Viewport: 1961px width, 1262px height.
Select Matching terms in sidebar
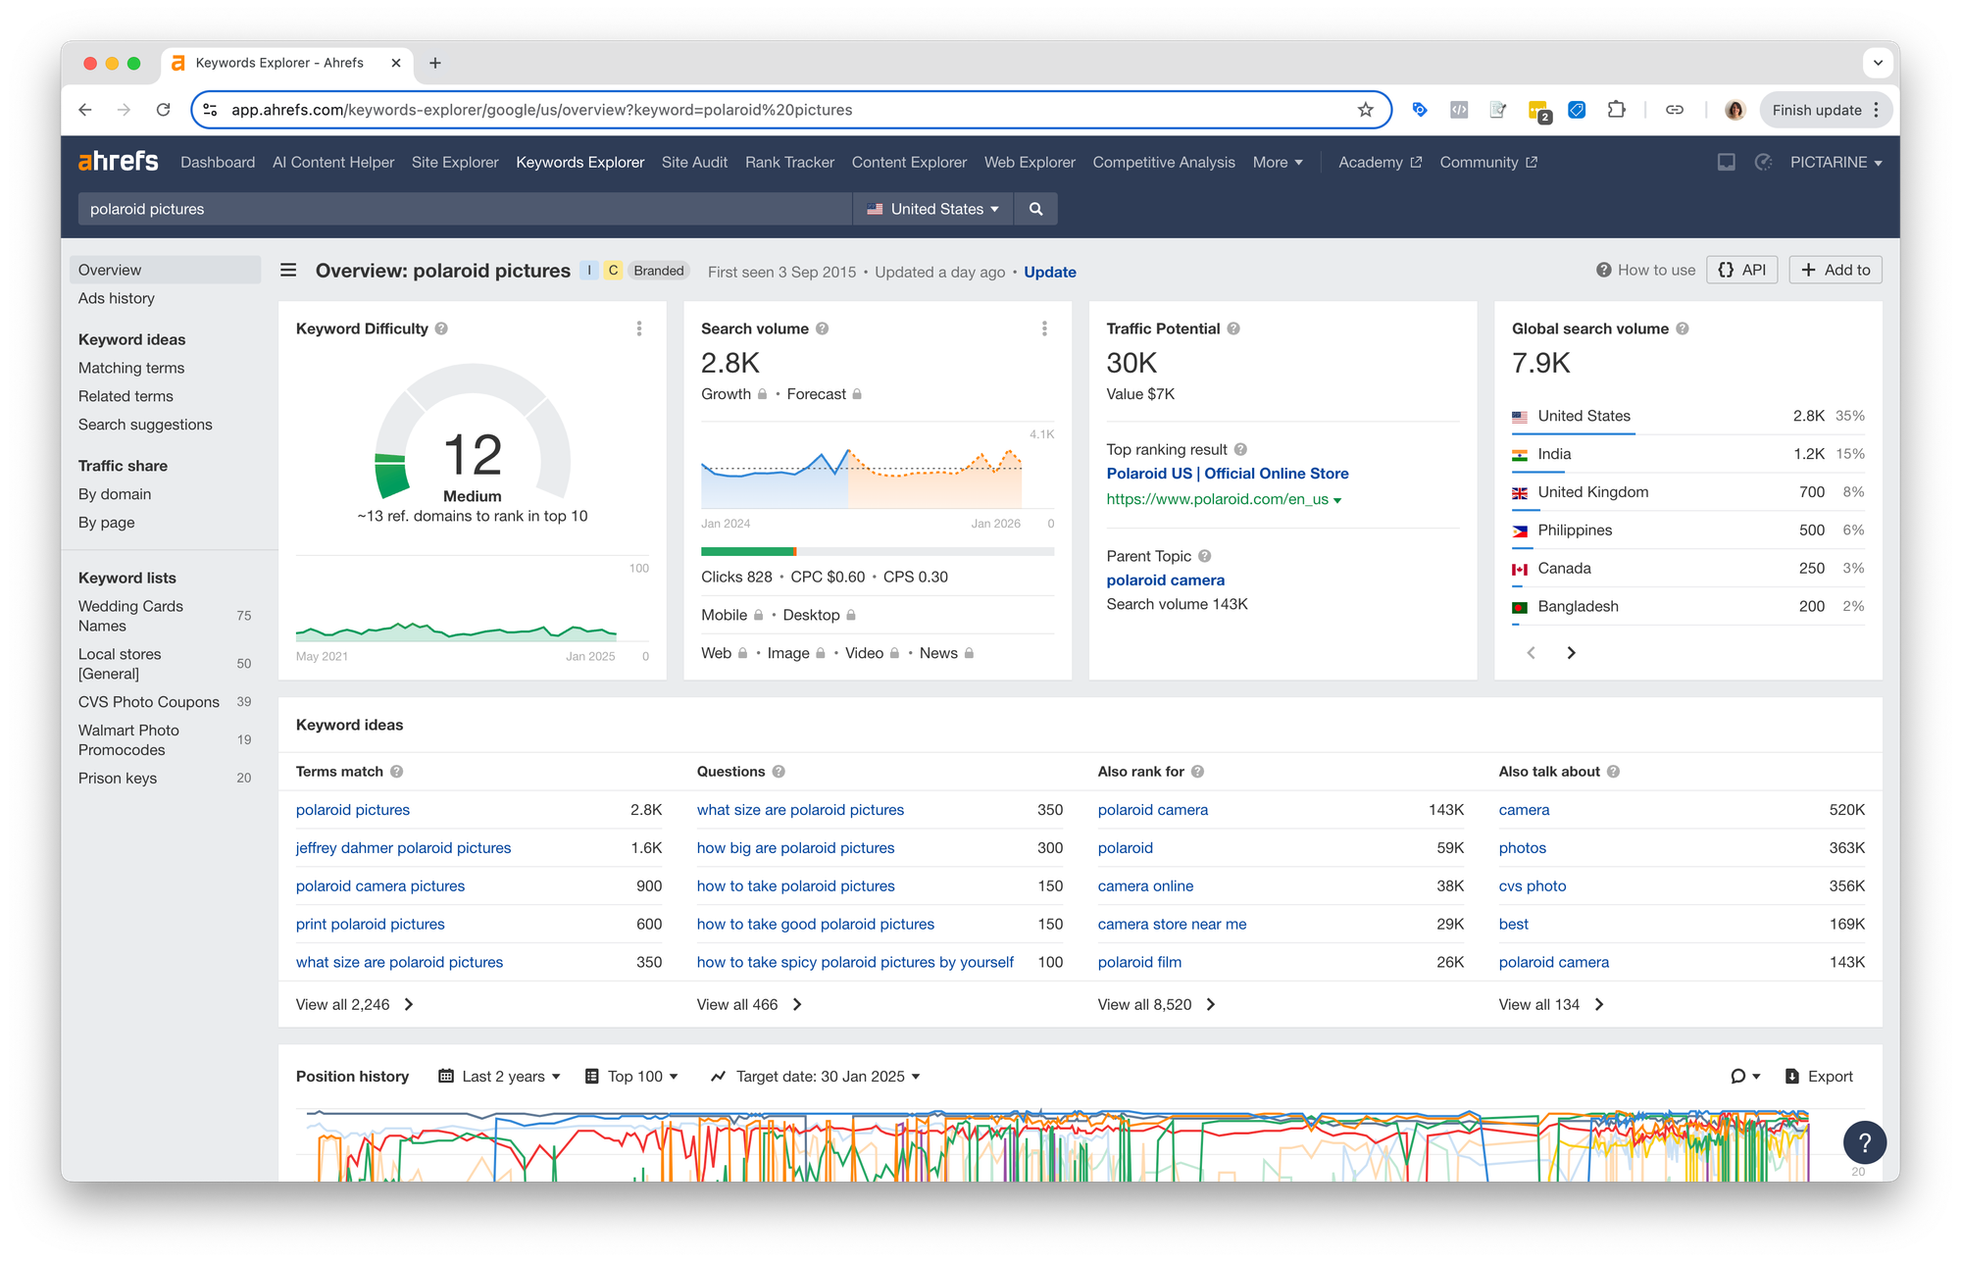coord(131,368)
